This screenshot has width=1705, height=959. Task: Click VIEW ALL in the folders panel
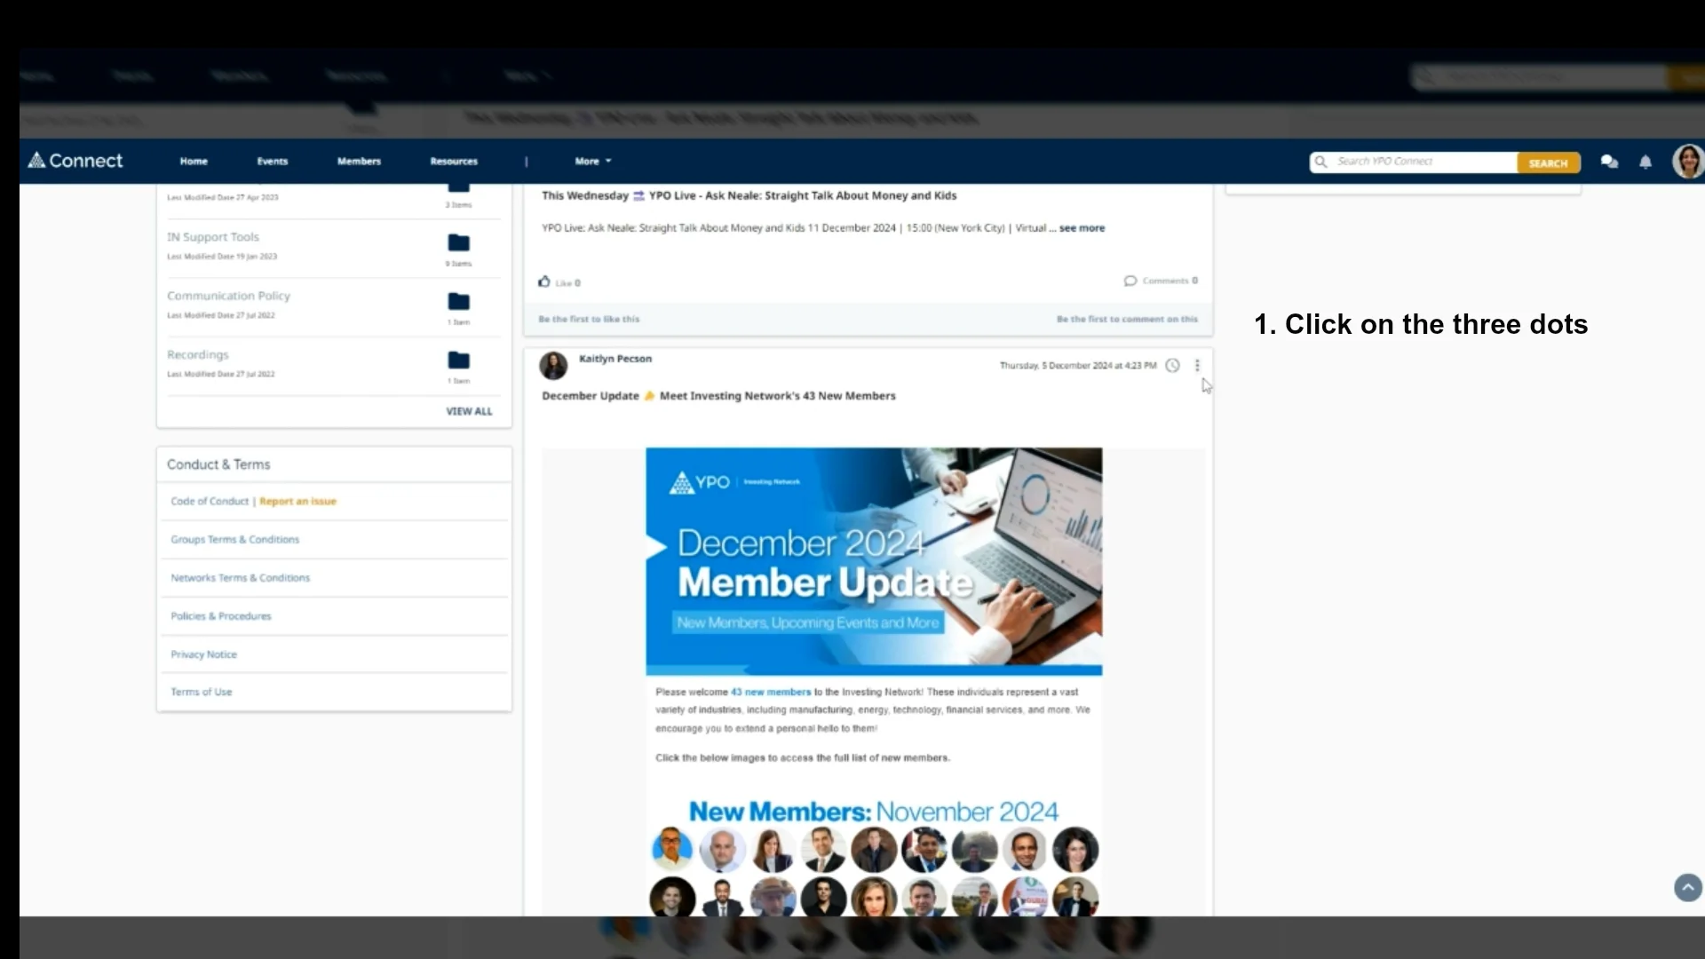click(469, 411)
